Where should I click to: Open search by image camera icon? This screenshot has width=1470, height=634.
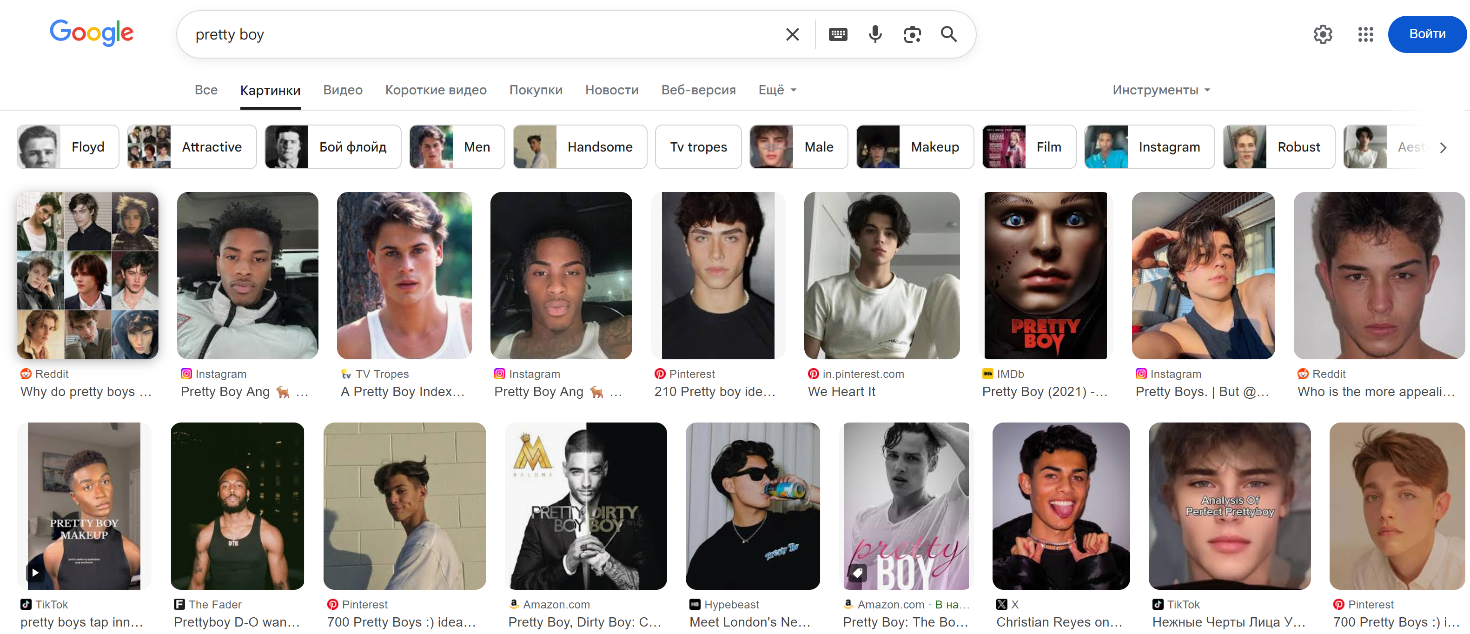[x=912, y=34]
